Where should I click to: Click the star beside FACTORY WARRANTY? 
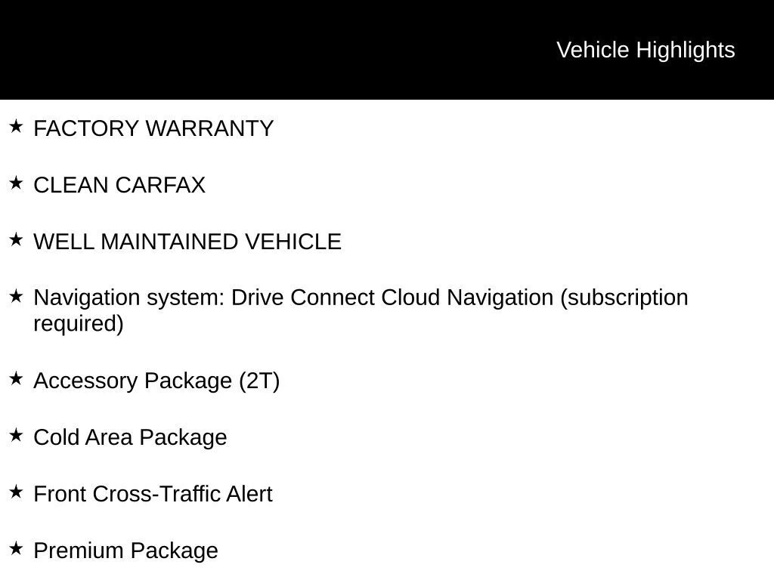coord(17,127)
